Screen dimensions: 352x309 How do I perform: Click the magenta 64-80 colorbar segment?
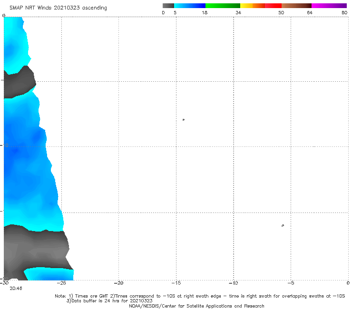[329, 6]
